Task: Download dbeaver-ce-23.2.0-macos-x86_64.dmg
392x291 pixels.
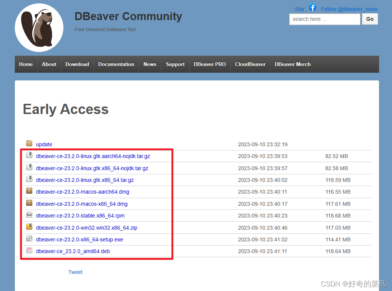Action: click(82, 204)
